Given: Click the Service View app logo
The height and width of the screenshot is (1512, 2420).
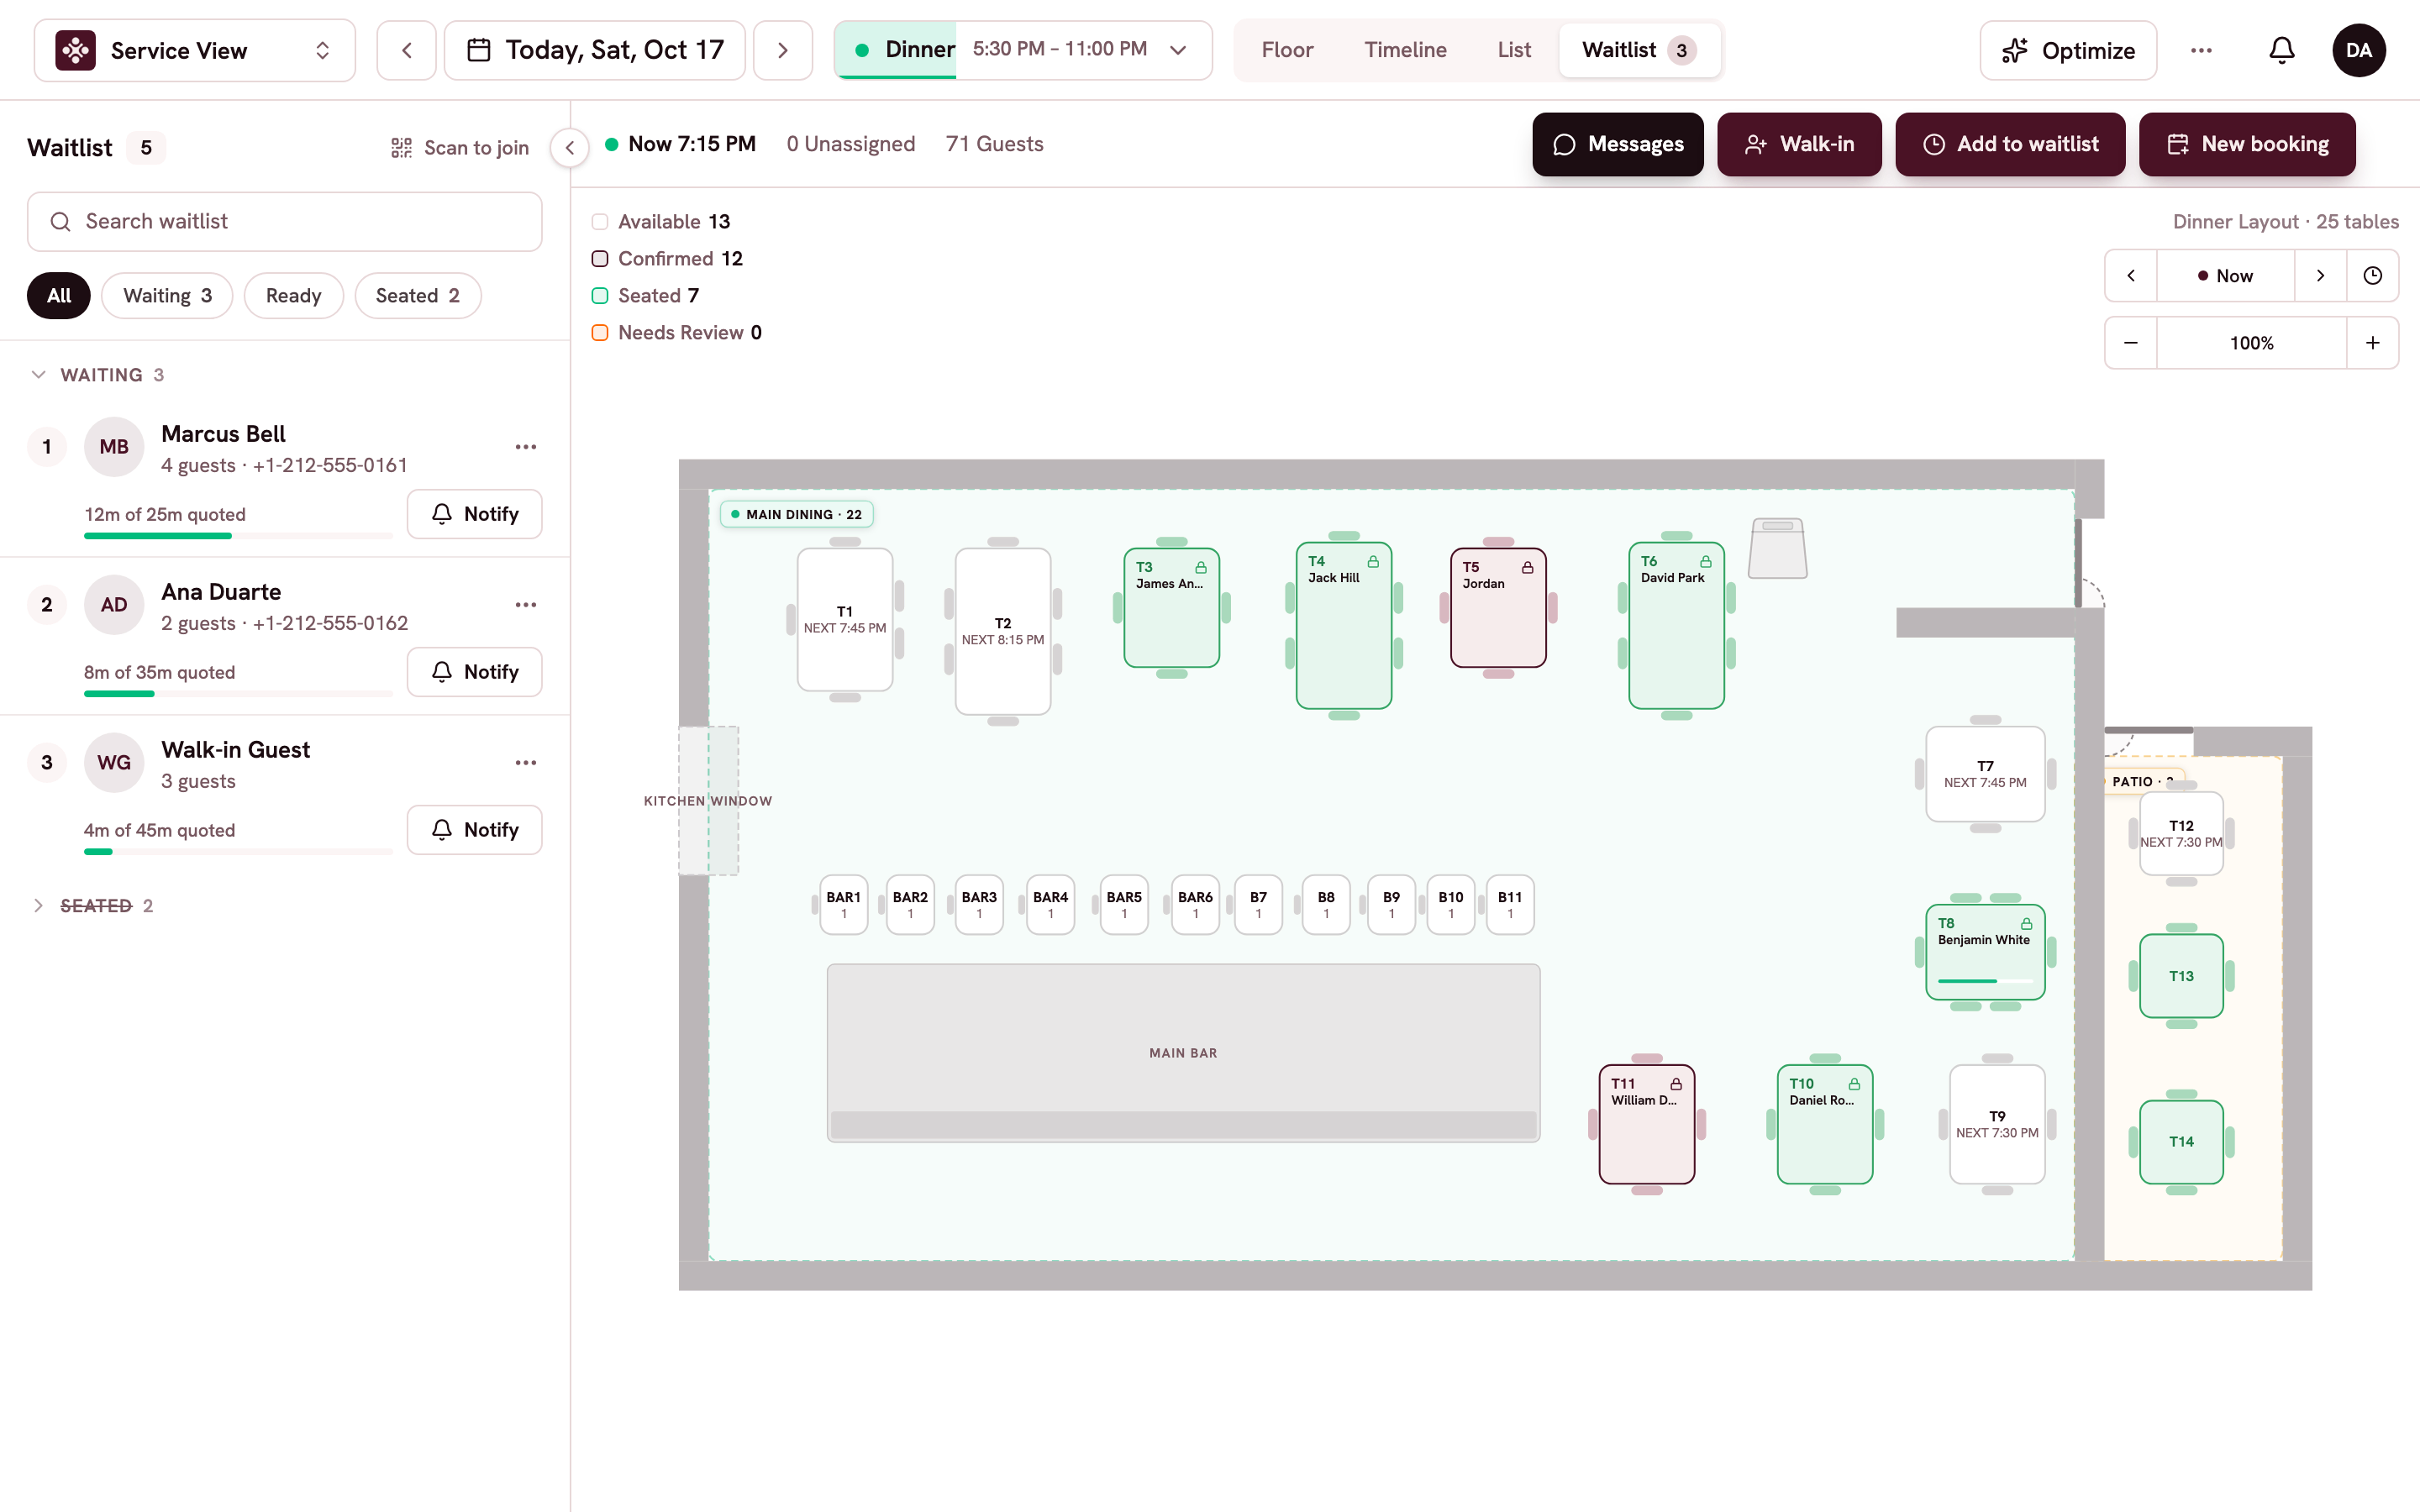Looking at the screenshot, I should coord(76,50).
